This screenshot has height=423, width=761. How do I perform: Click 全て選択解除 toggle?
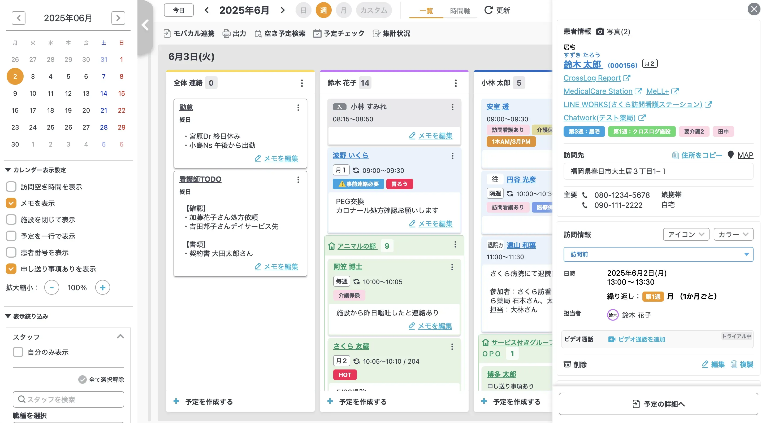[101, 380]
